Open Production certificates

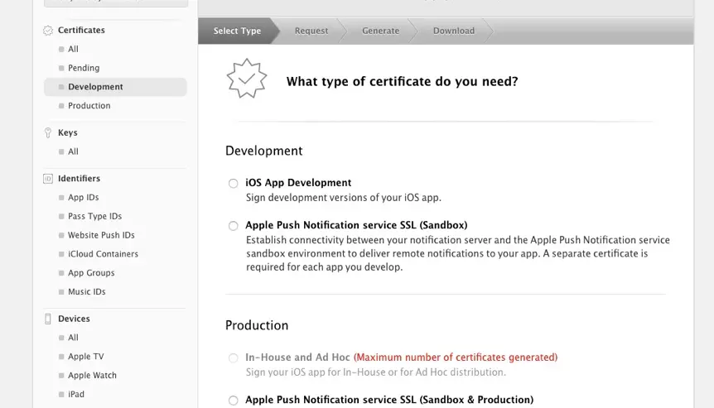tap(89, 106)
